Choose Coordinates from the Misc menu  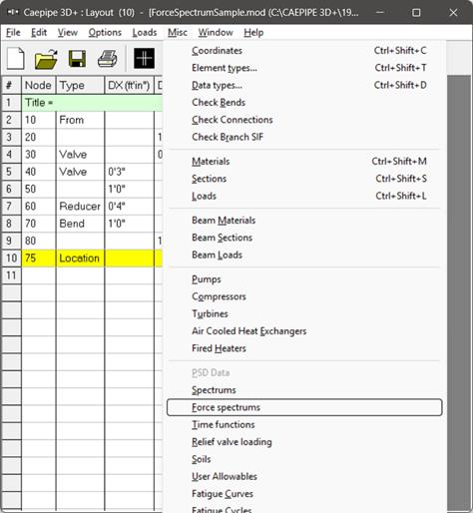[x=304, y=51]
